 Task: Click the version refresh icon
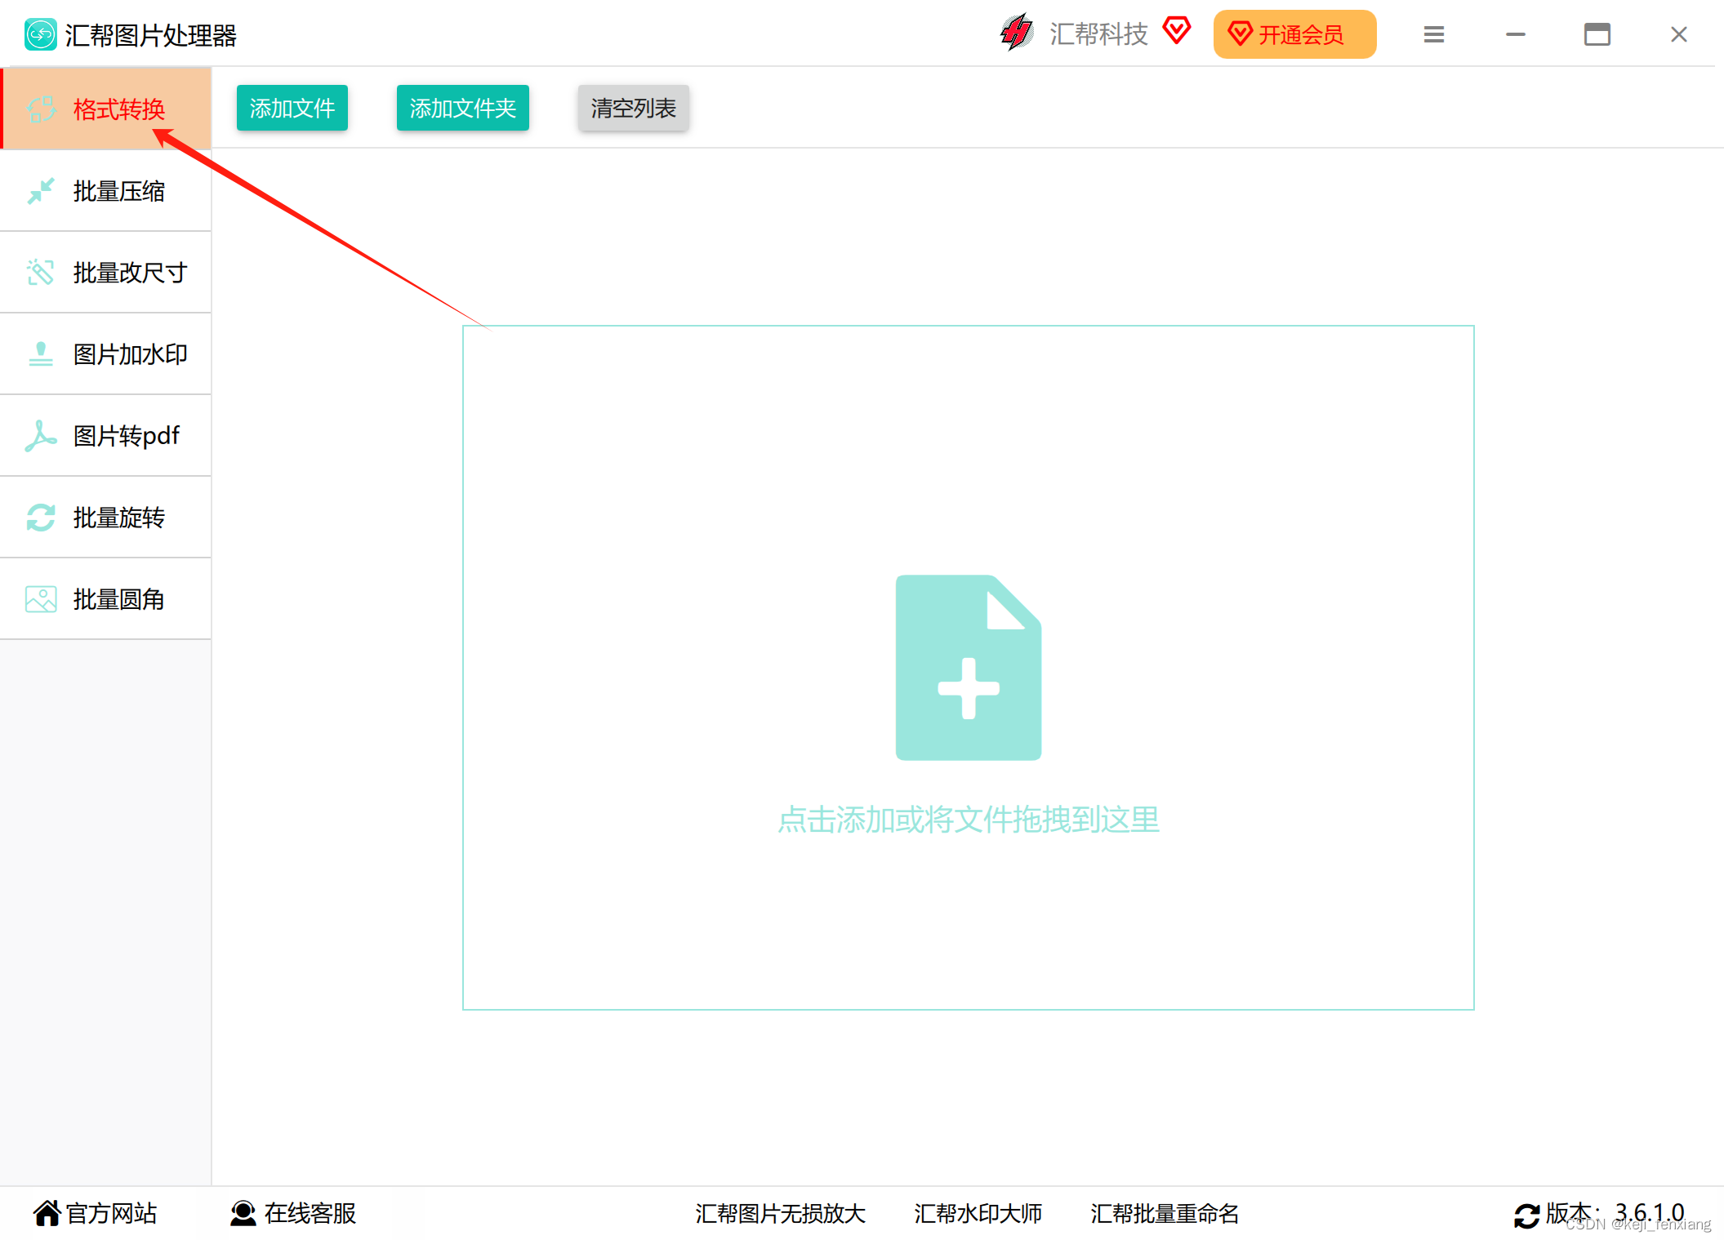[1526, 1215]
